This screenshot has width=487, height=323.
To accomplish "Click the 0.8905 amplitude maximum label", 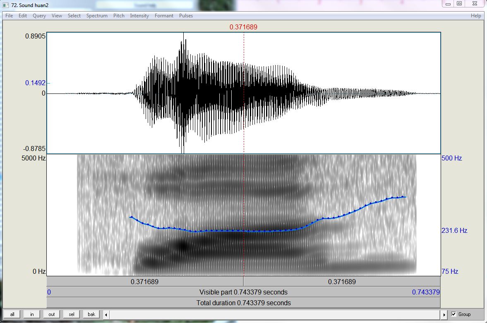I will (36, 36).
